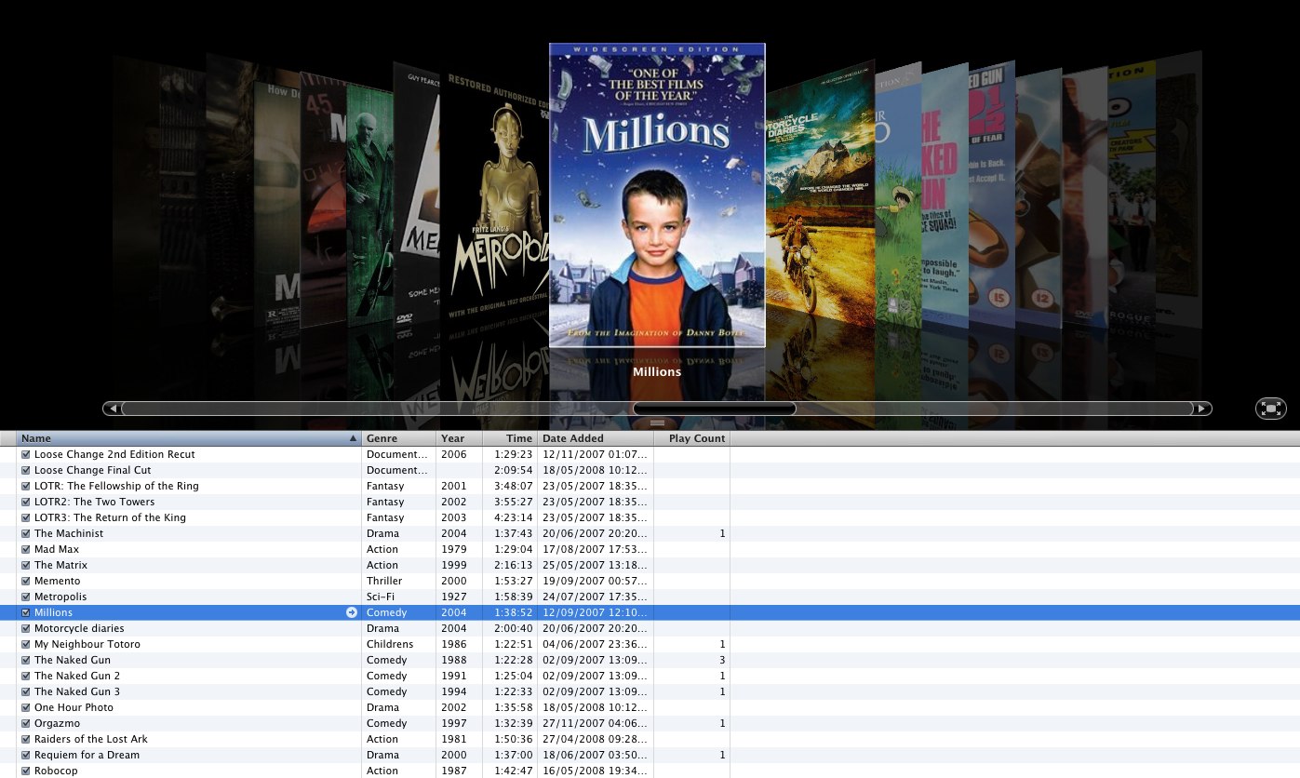Click the right arrow of the Cover Flow scrollbar
The image size is (1300, 778).
point(1202,409)
